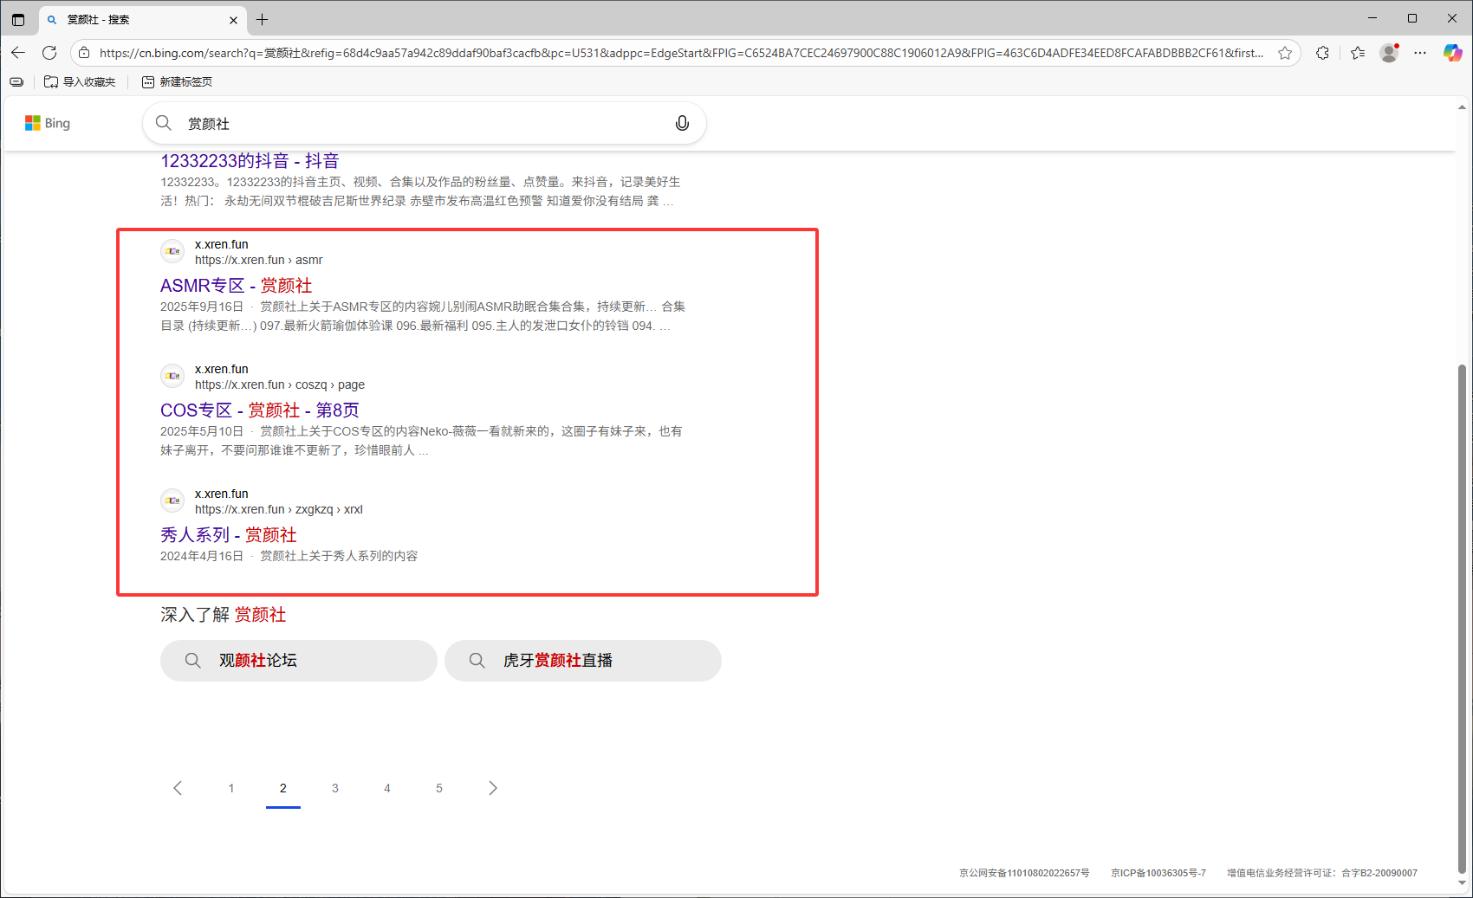Image resolution: width=1473 pixels, height=898 pixels.
Task: Select the 赏颜社 - 搜索 tab
Action: 139,19
